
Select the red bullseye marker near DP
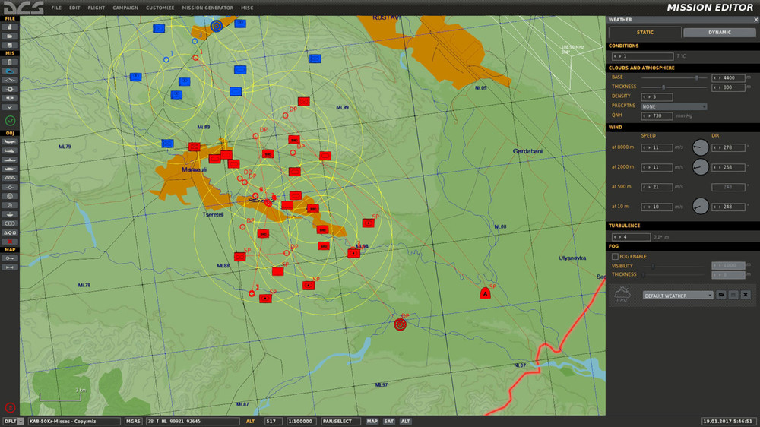400,324
